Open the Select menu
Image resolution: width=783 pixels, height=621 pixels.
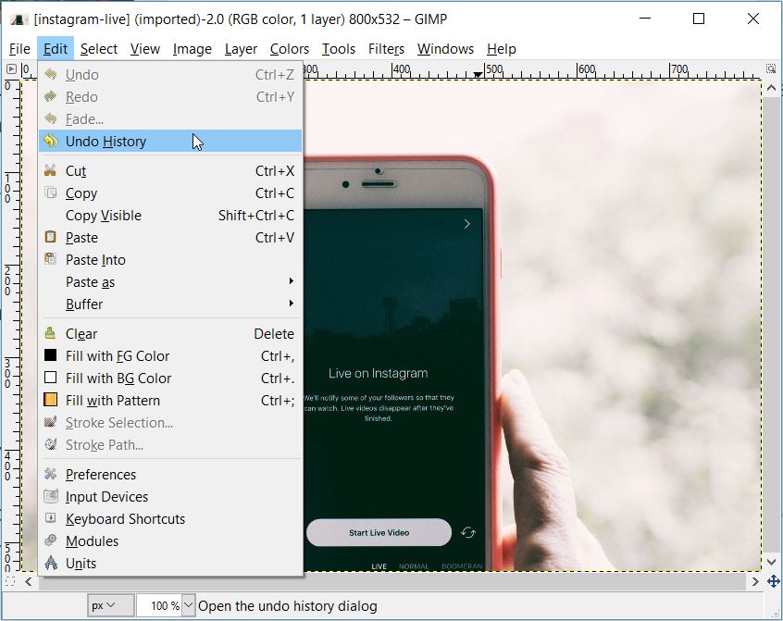99,49
